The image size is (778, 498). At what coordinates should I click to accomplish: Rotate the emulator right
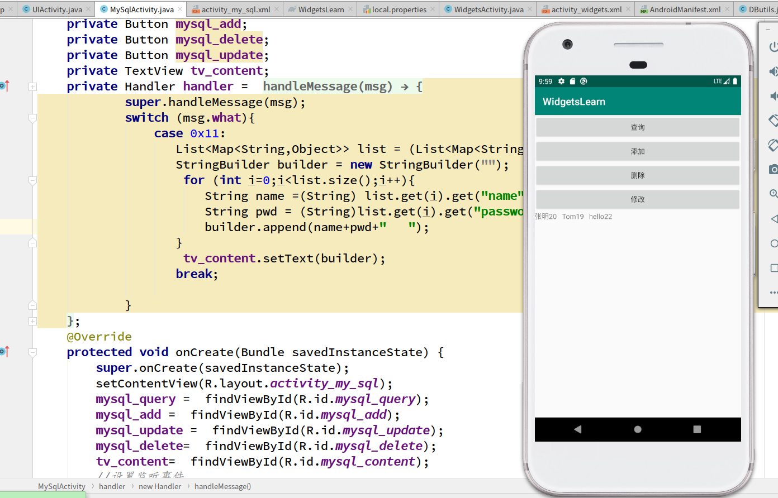774,145
